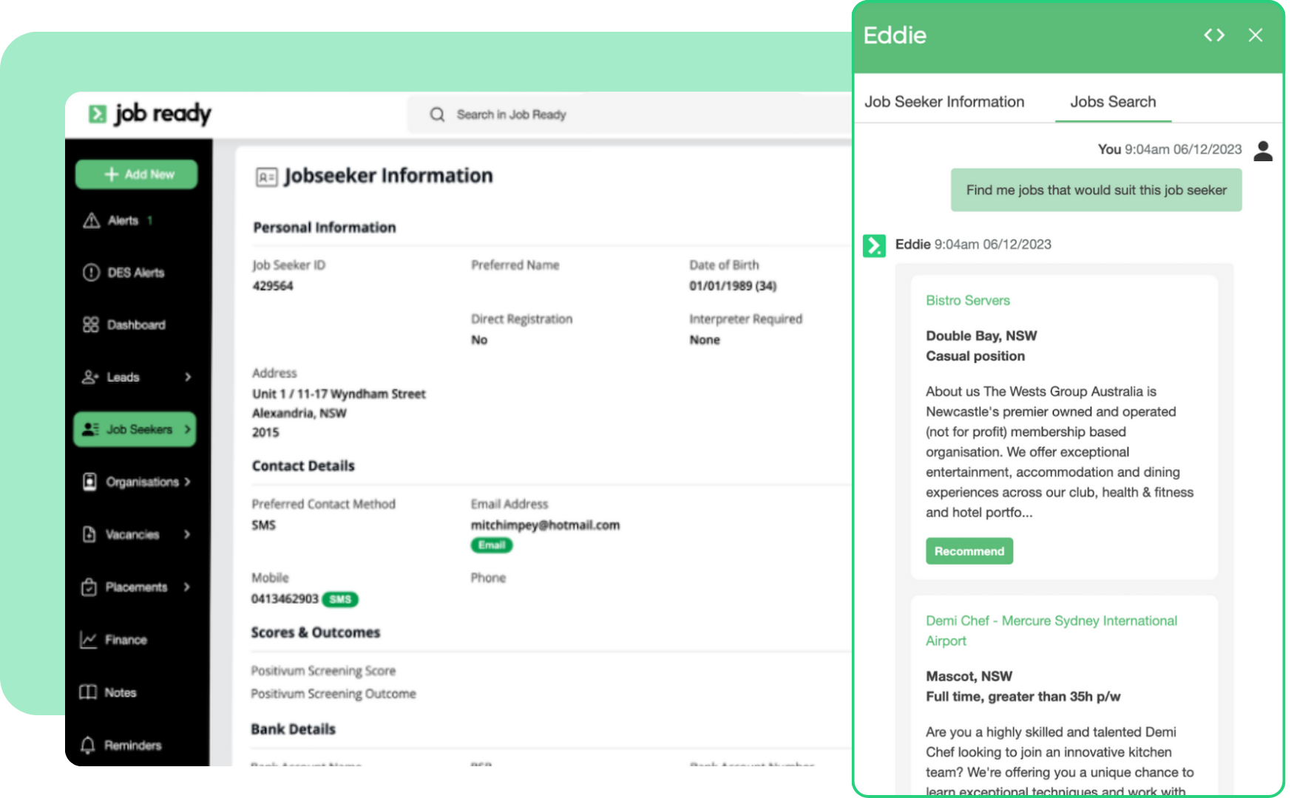1294x798 pixels.
Task: Select the Jobs Search tab
Action: click(x=1113, y=102)
